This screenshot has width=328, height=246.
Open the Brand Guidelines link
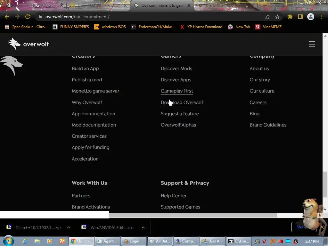coord(268,125)
